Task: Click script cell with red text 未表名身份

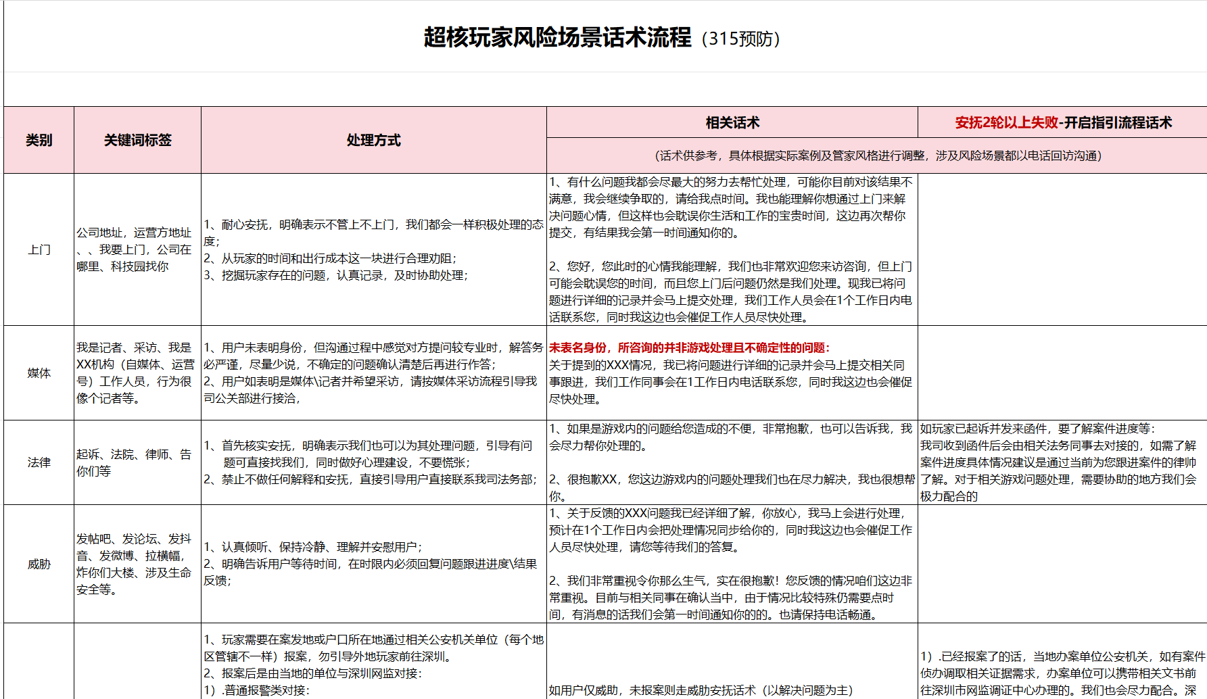Action: [x=732, y=373]
